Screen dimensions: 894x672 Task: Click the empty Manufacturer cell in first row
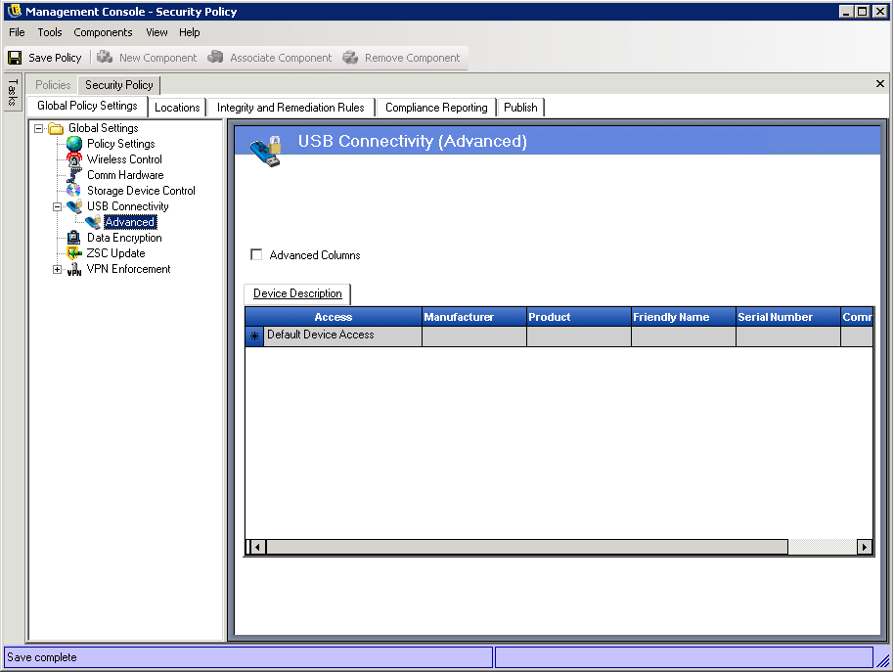click(474, 336)
